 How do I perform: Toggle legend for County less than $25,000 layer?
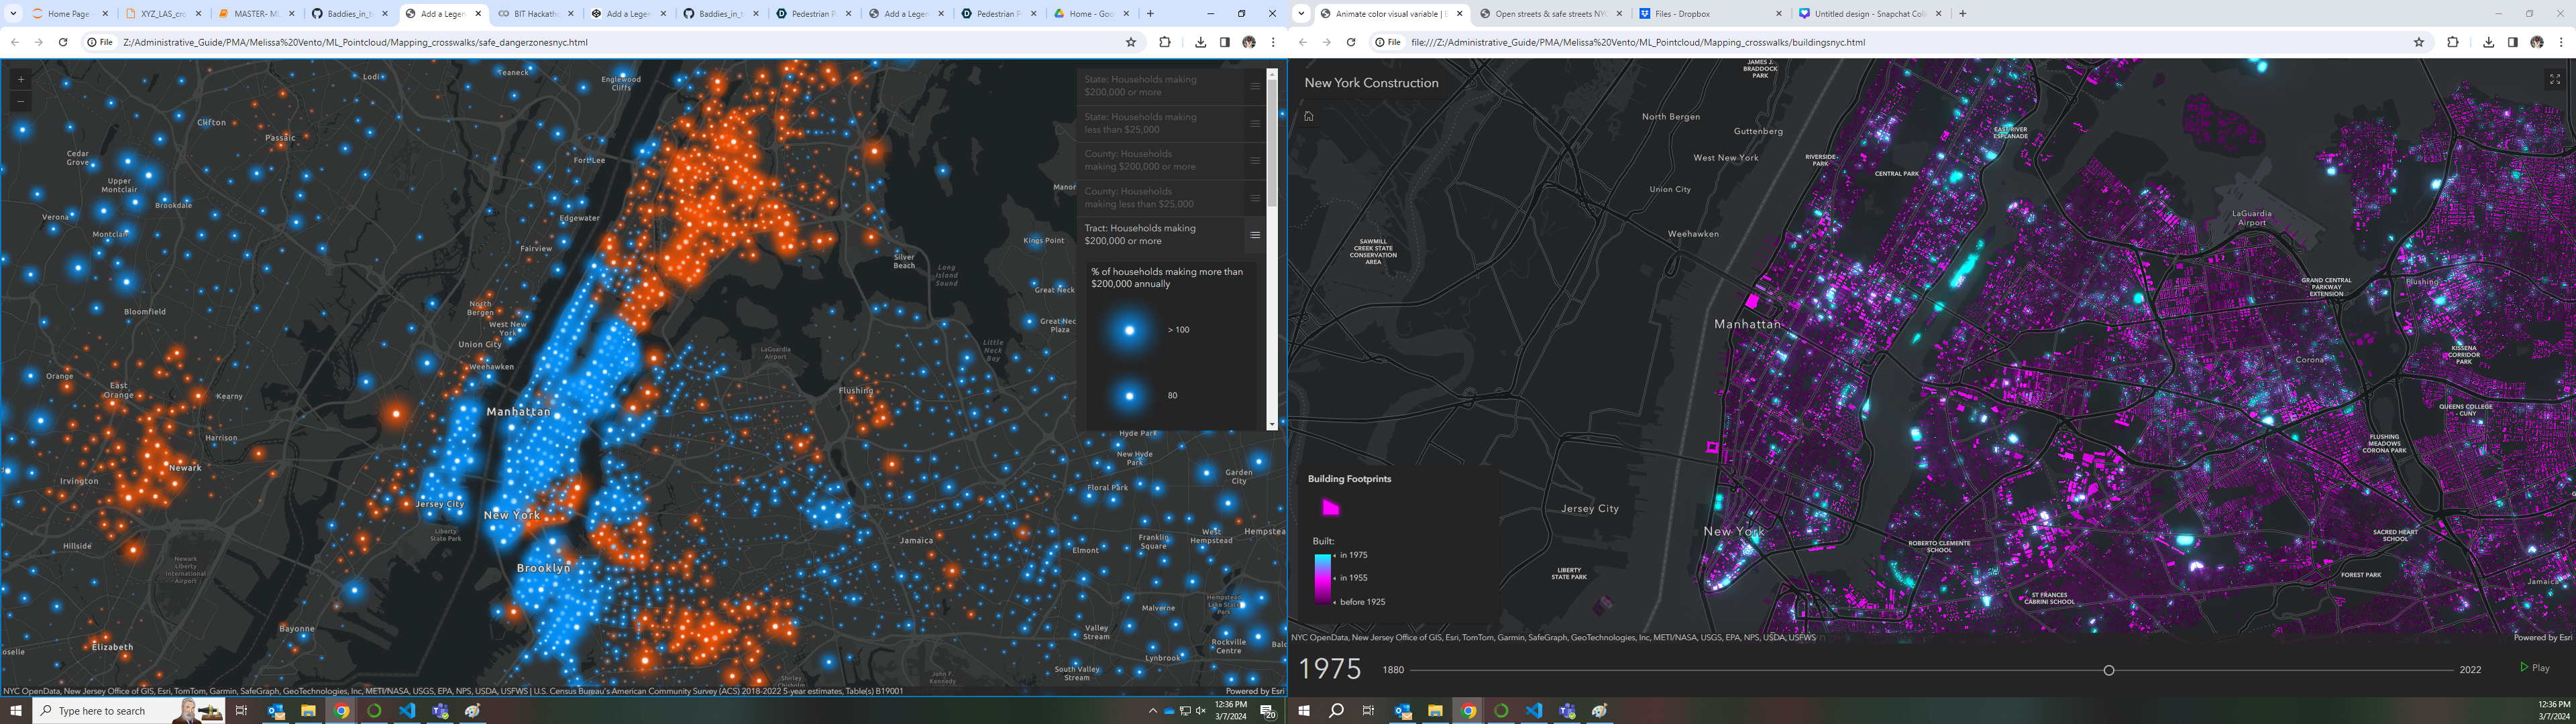coord(1254,198)
